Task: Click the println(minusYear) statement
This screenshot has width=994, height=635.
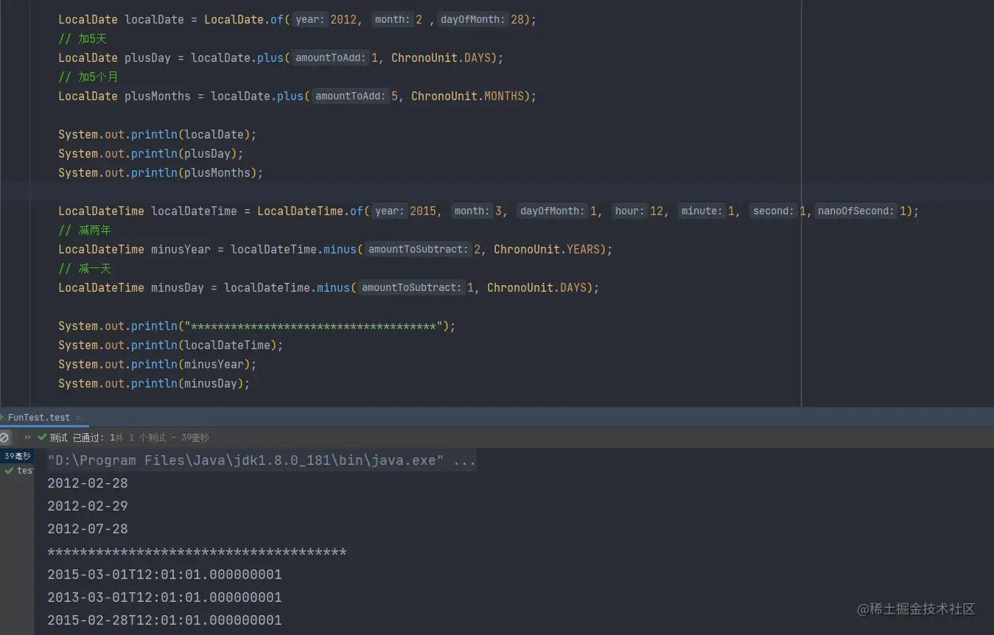Action: (158, 364)
